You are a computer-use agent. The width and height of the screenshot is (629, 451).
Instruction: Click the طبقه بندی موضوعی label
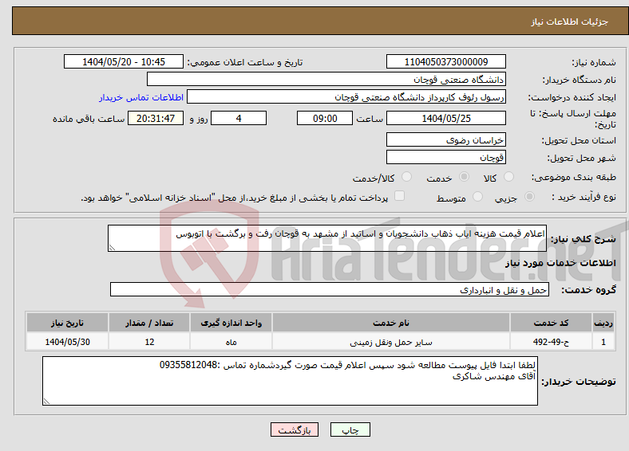(x=574, y=177)
